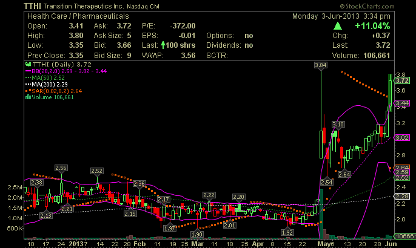The height and width of the screenshot is (248, 416).
Task: Click the Dividends value no
Action: tap(249, 45)
